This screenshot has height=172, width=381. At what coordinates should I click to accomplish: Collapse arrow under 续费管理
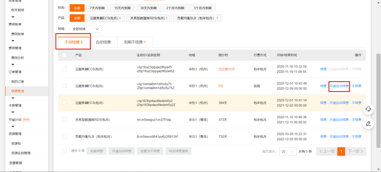click(13, 98)
